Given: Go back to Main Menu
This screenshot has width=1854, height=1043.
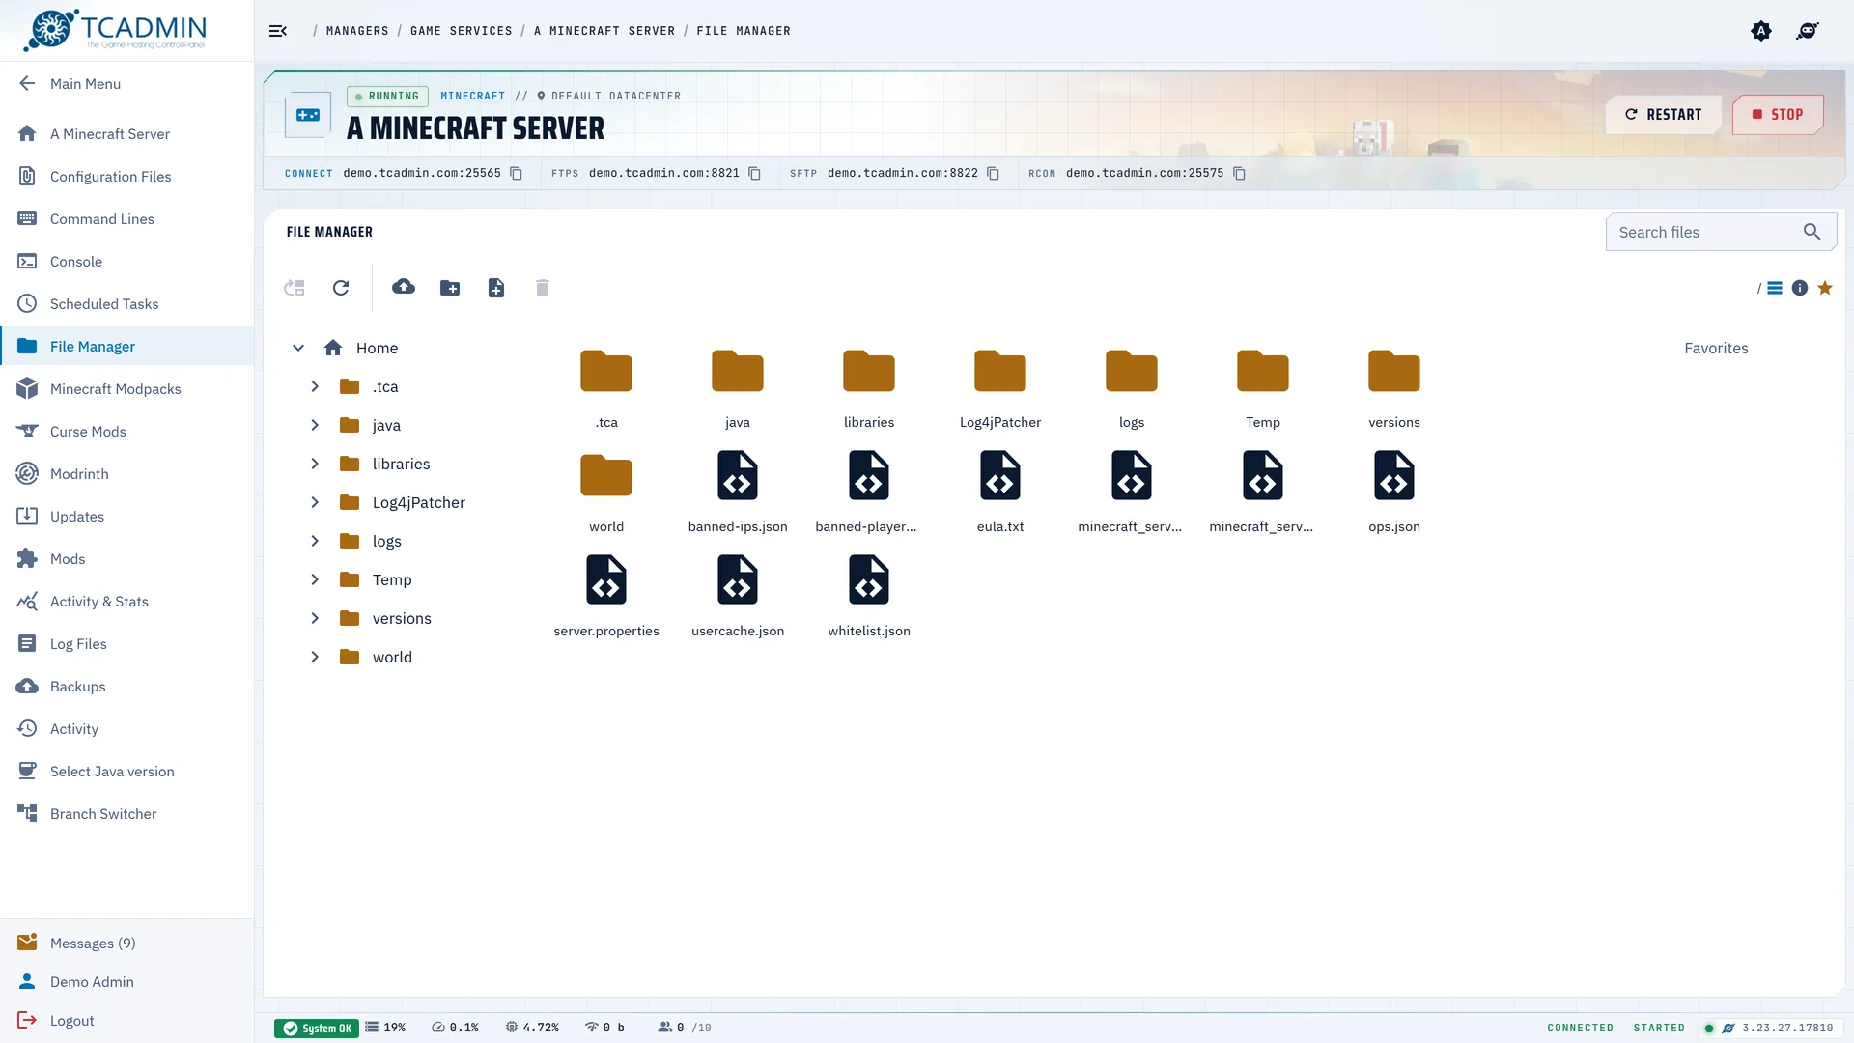Looking at the screenshot, I should pyautogui.click(x=126, y=83).
